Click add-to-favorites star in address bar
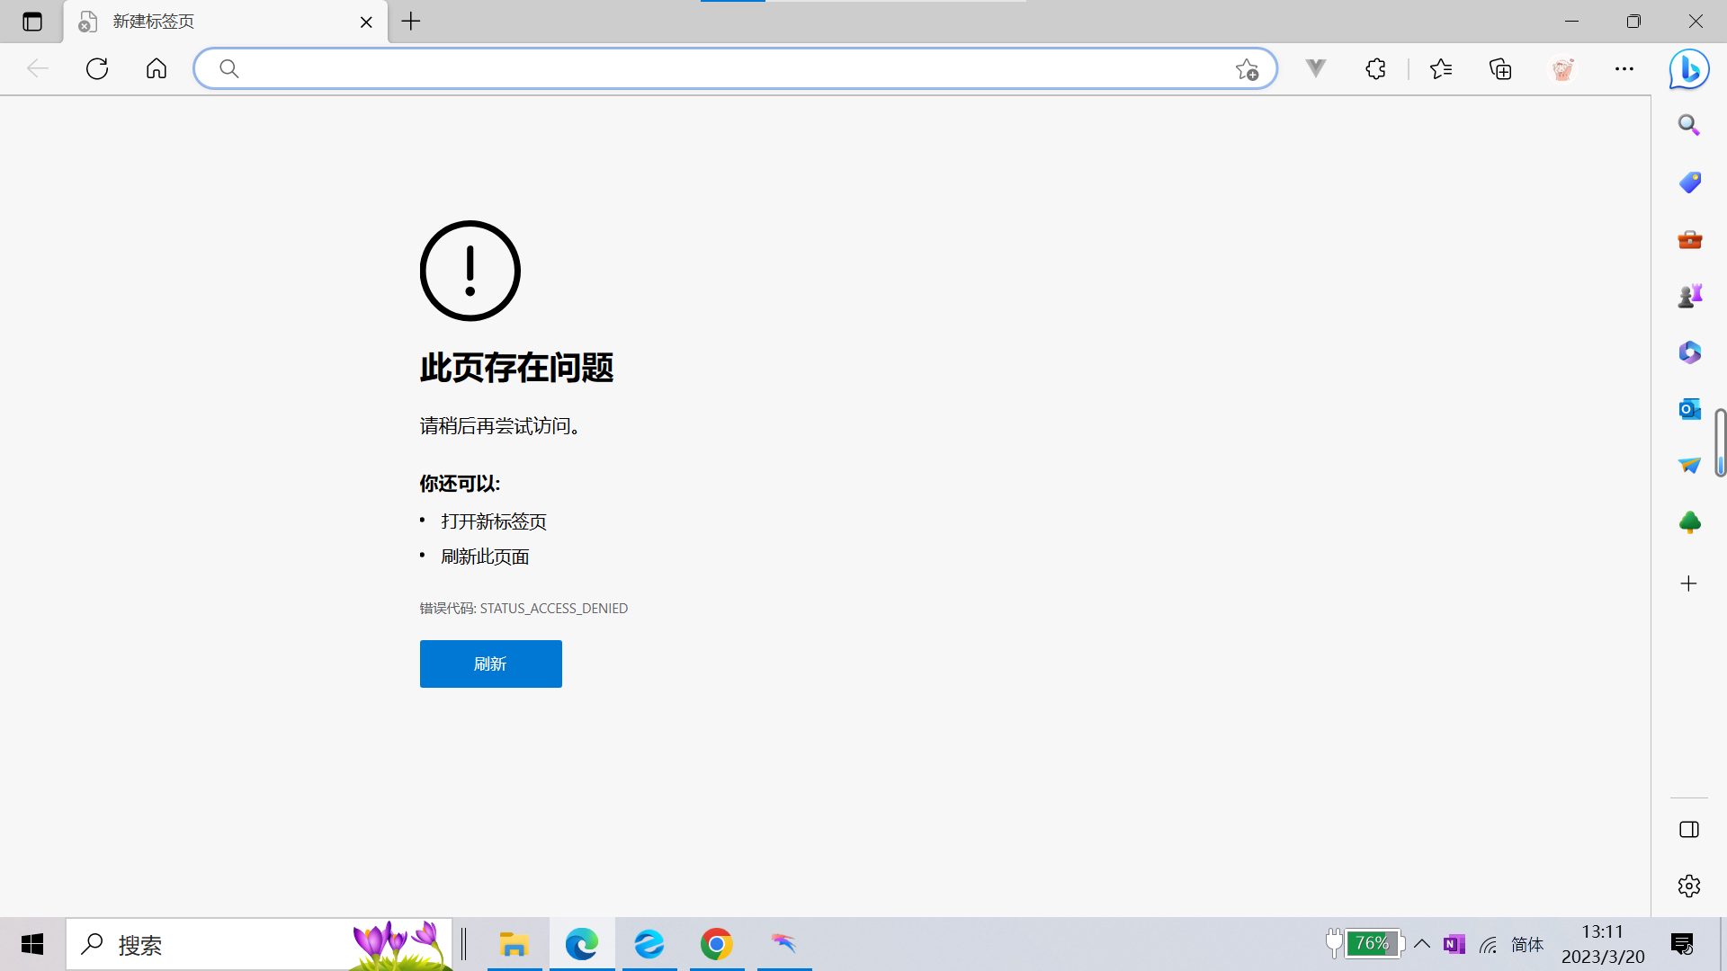The image size is (1727, 971). point(1247,69)
